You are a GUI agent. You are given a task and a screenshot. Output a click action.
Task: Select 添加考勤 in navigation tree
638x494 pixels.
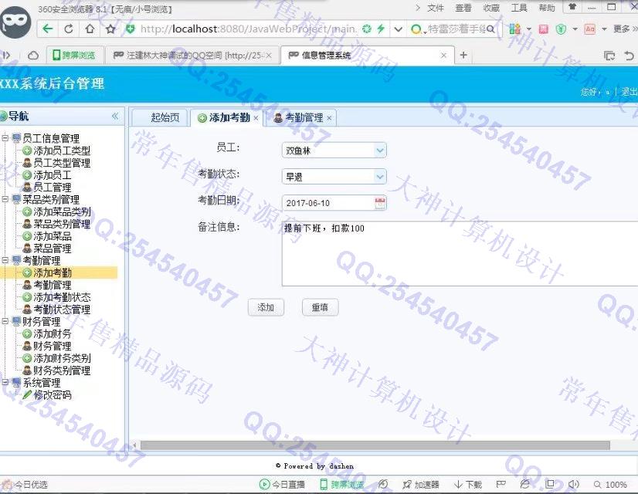coord(52,272)
